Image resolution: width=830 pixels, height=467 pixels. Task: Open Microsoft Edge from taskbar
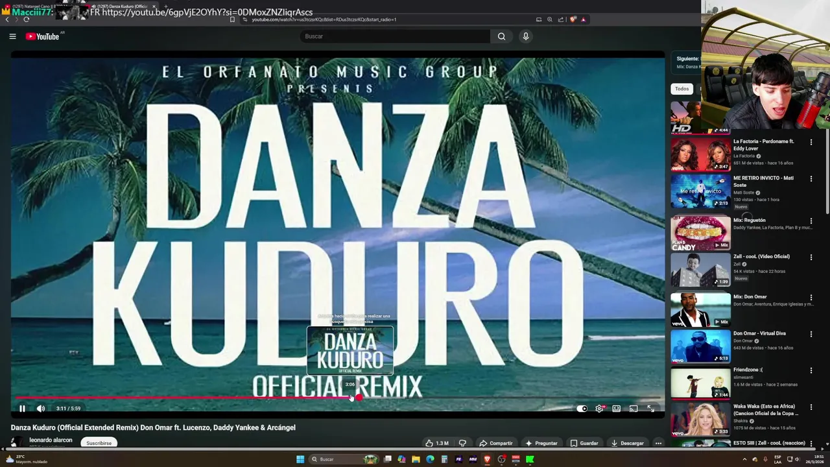coord(430,459)
